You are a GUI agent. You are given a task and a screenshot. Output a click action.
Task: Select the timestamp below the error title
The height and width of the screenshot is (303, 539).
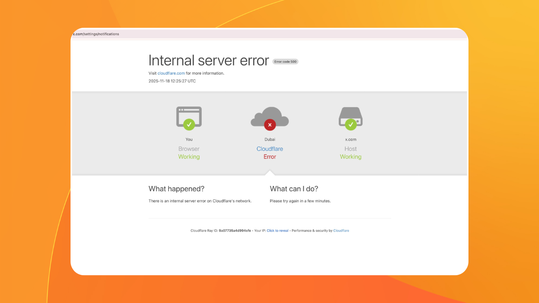tap(172, 81)
